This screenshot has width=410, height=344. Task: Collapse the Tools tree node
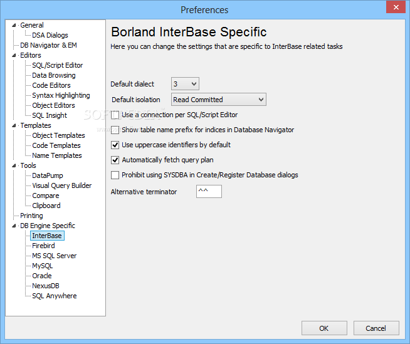[x=14, y=165]
